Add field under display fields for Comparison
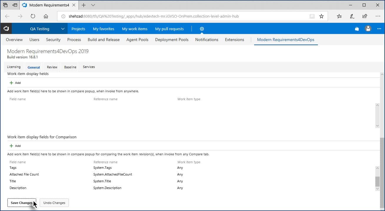This screenshot has height=211, width=385. coord(15,146)
